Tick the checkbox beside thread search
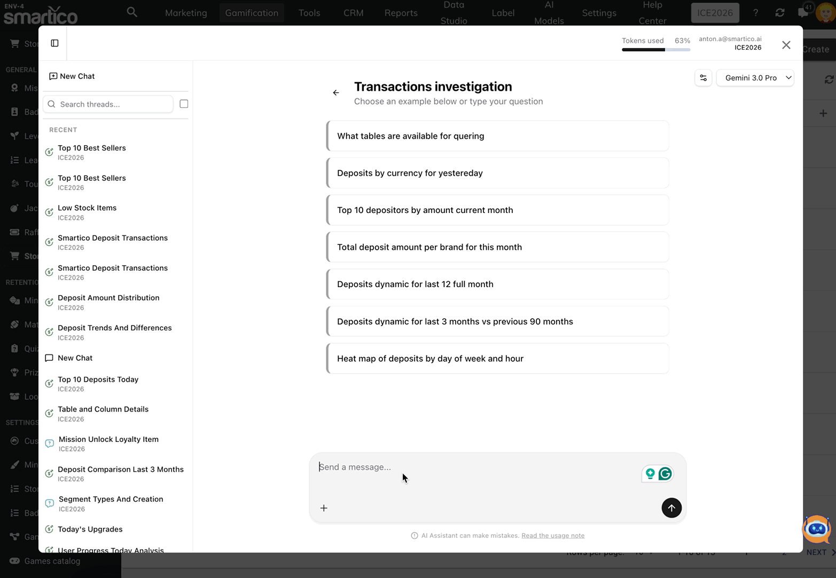Image resolution: width=836 pixels, height=578 pixels. [x=184, y=104]
